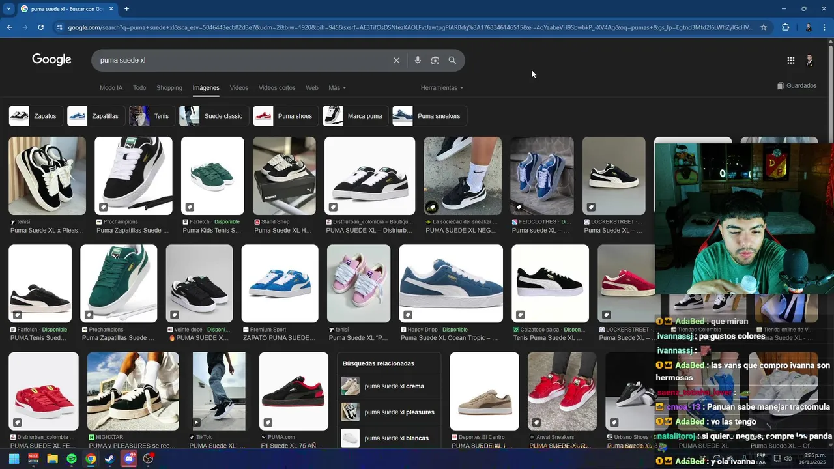
Task: Open the HIGHXTAR Puma y Pleasures image
Action: click(133, 391)
